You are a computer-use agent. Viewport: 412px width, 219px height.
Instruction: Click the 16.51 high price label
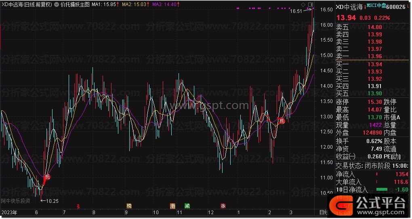pyautogui.click(x=296, y=11)
